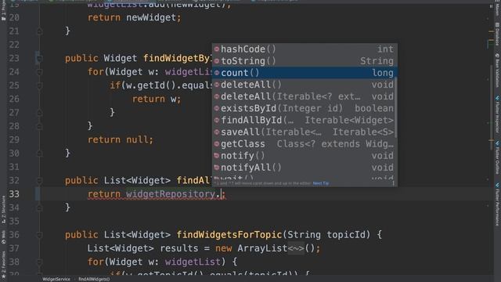Click the method icon beside toString()
Screen dimensions: 501x282
tap(217, 61)
